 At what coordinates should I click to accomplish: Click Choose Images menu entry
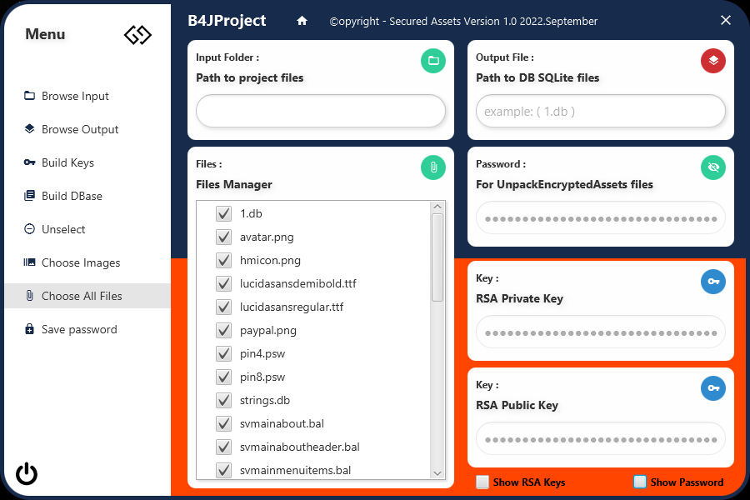(x=81, y=262)
